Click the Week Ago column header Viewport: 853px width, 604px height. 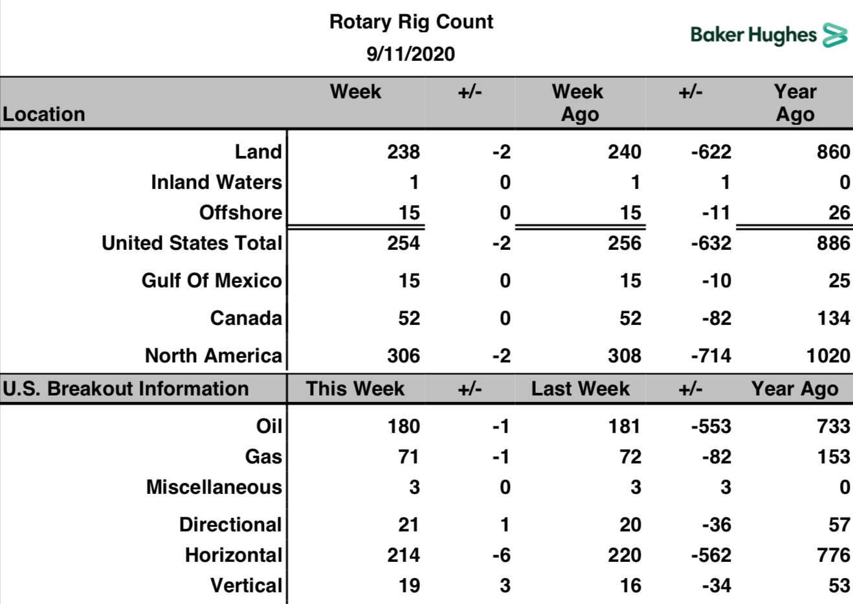tap(578, 103)
